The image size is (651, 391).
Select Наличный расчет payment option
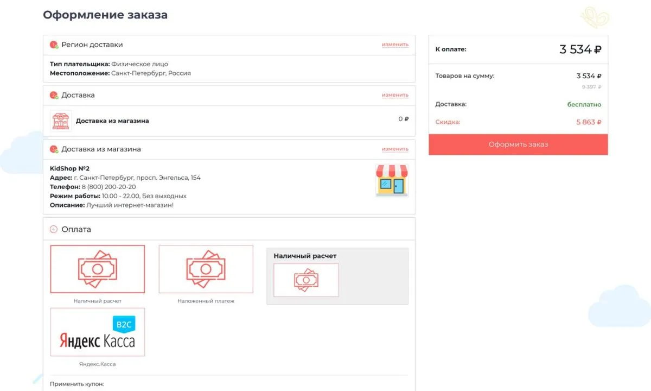pyautogui.click(x=98, y=269)
